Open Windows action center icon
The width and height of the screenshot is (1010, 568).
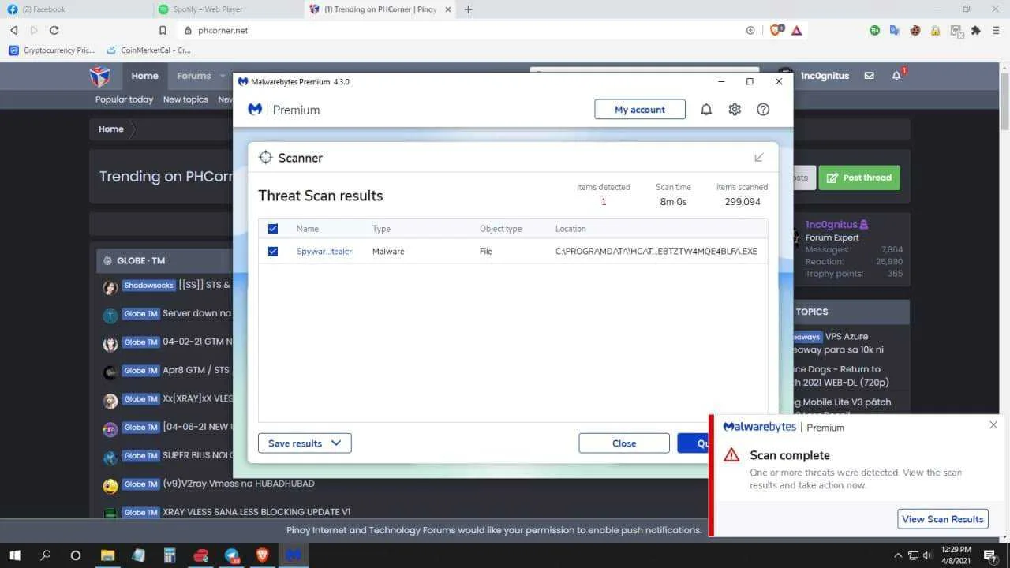[x=990, y=555]
